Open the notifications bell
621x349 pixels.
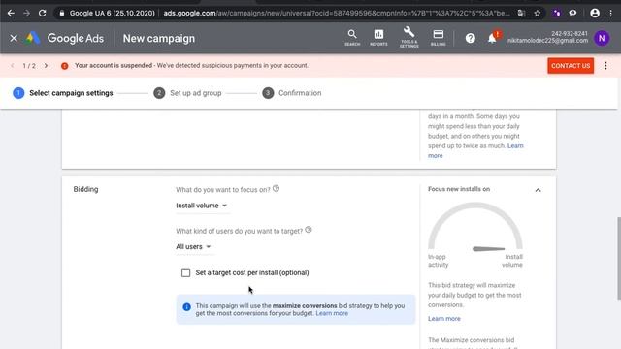(x=492, y=38)
